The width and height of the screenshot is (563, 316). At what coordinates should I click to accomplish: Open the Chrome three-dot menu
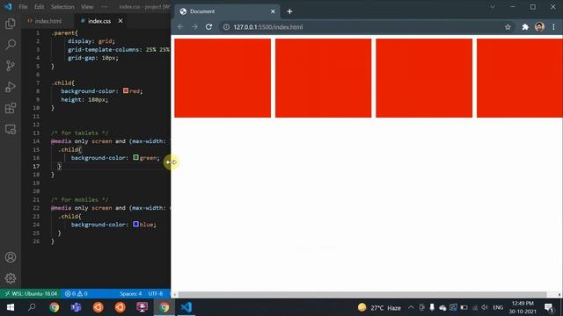click(x=553, y=27)
